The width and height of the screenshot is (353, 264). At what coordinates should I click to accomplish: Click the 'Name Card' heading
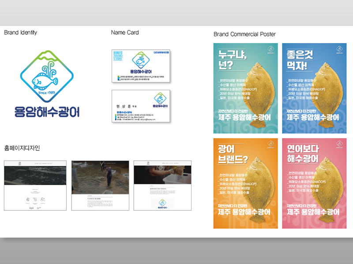tap(125, 33)
